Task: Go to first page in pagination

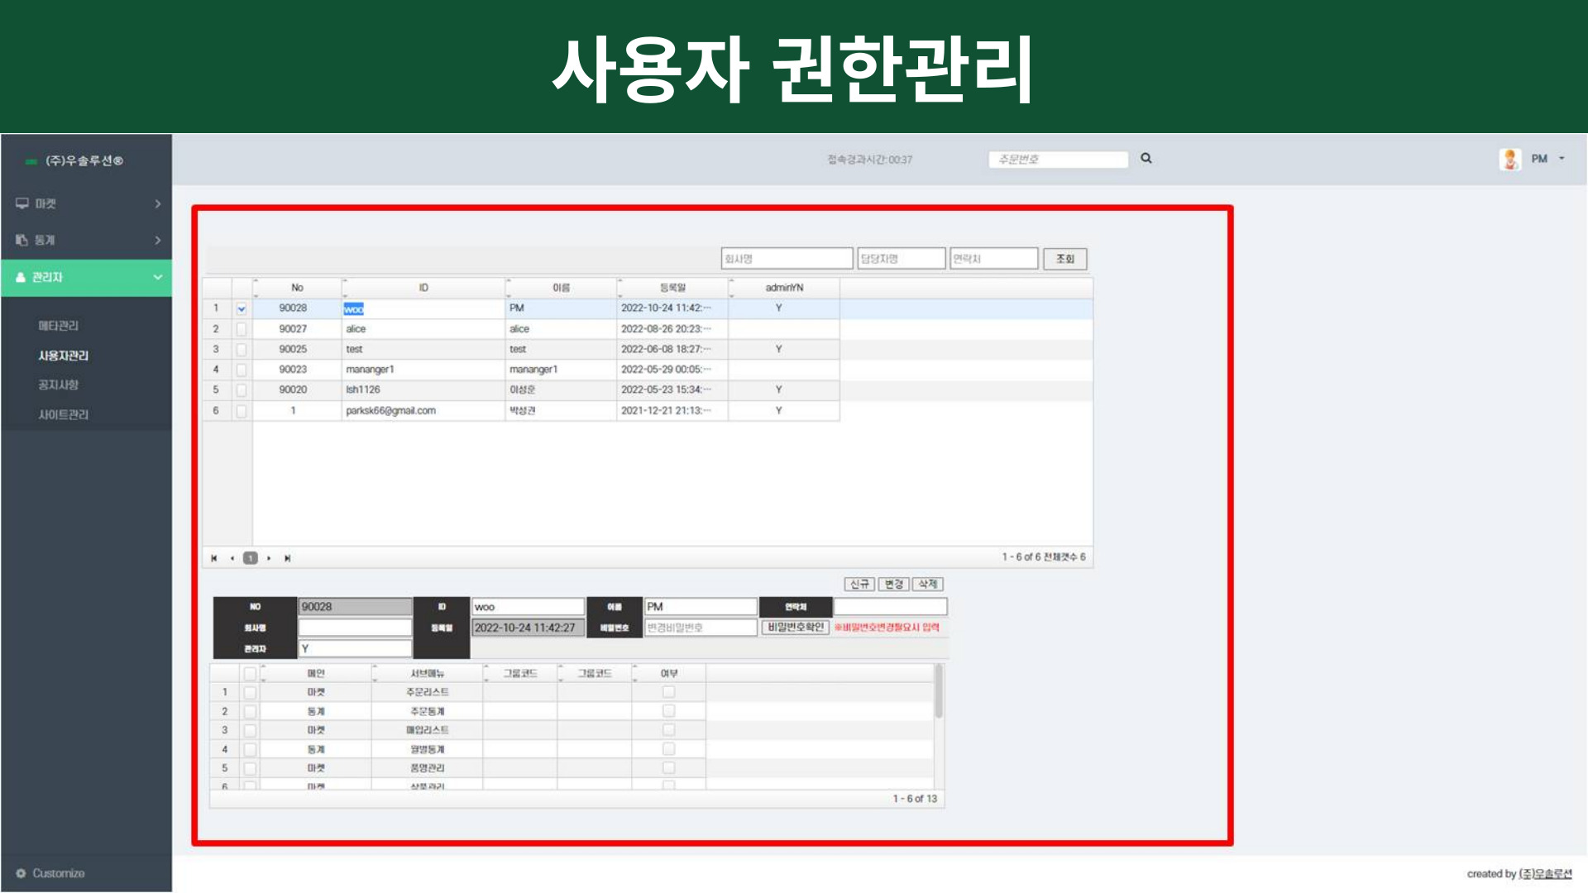Action: 214,558
